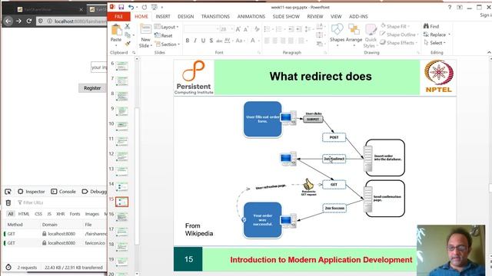
Task: Toggle Strikethrough formatting
Action: click(x=219, y=41)
